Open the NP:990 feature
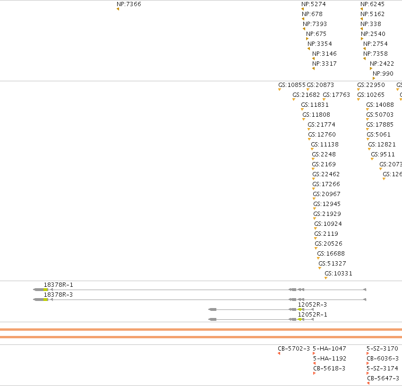Image resolution: width=402 pixels, height=386 pixels. pyautogui.click(x=383, y=74)
